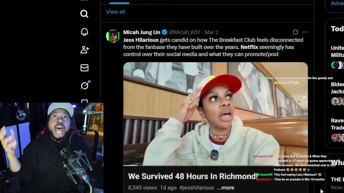Click the #jesshilarious hashtag
This screenshot has height=193, width=344.
tap(196, 188)
